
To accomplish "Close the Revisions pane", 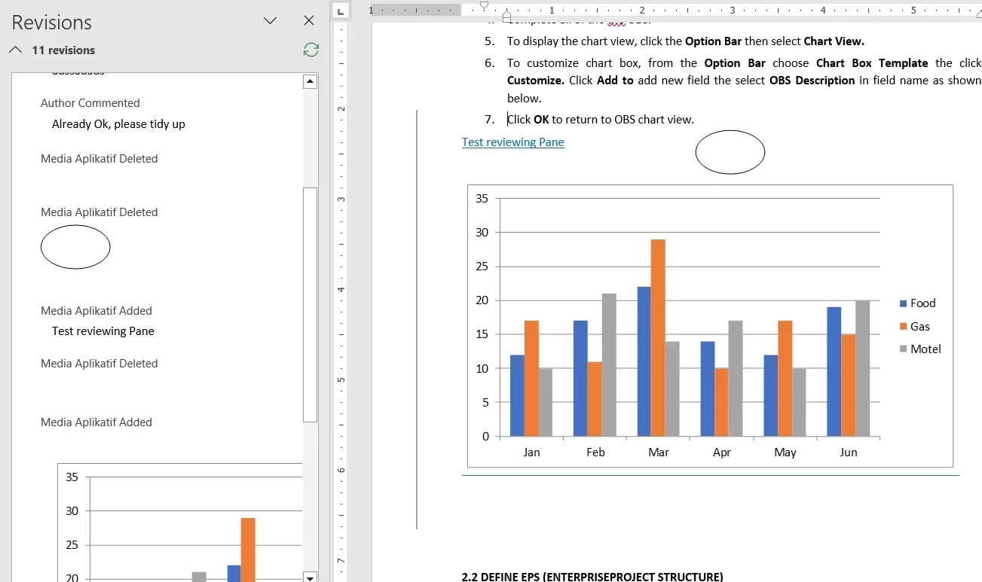I will [309, 21].
